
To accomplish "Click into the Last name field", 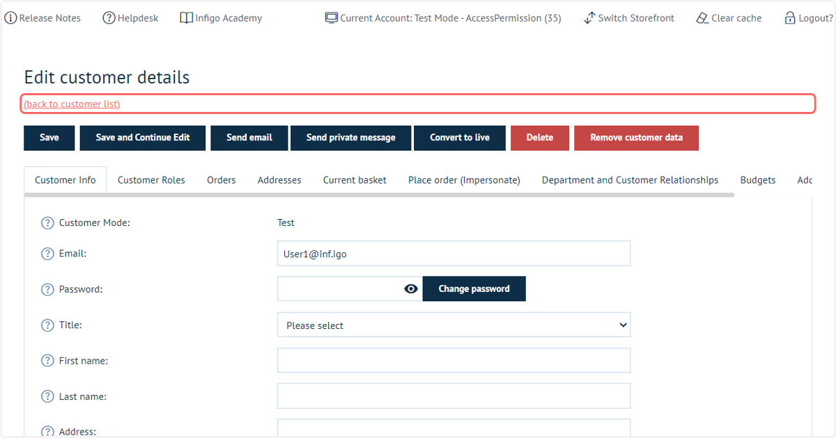I will point(454,396).
